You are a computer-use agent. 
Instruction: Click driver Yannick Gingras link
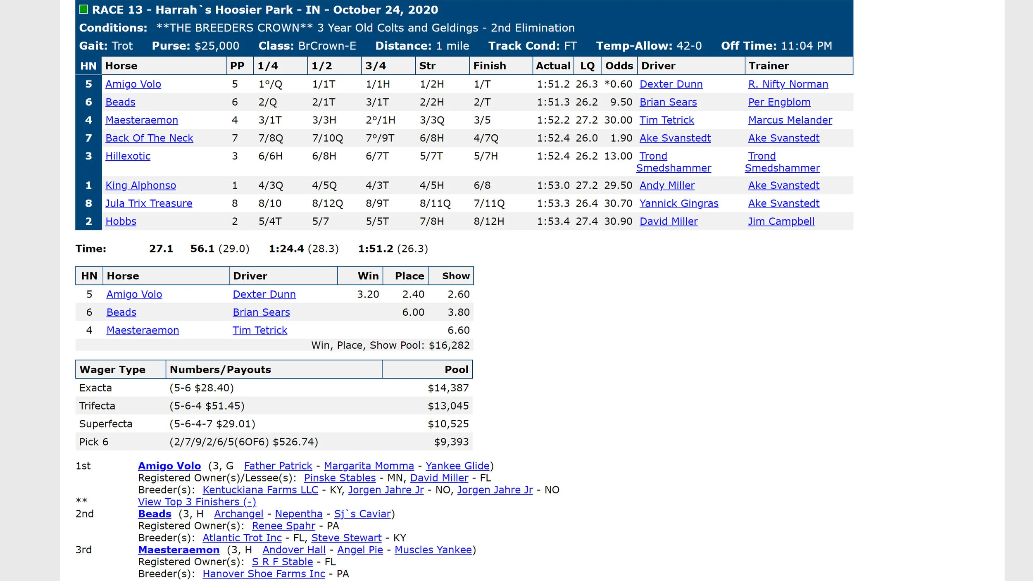click(x=678, y=203)
